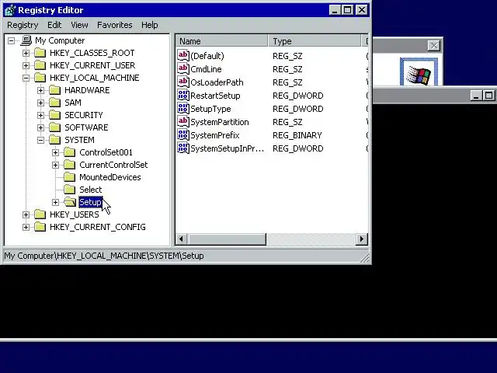Click the SystemPrefix binary value icon
The width and height of the screenshot is (497, 373).
pyautogui.click(x=183, y=135)
